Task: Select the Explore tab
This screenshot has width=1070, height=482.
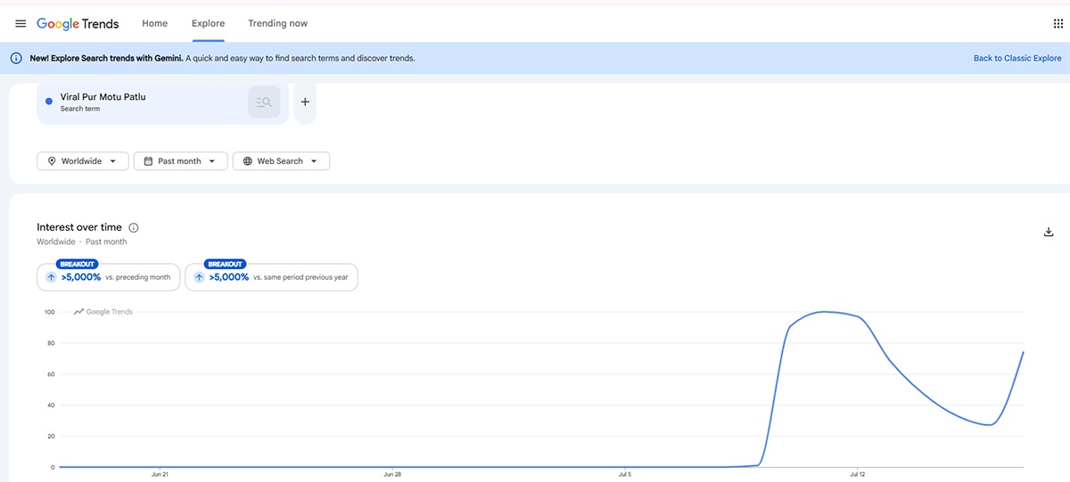Action: click(x=208, y=23)
